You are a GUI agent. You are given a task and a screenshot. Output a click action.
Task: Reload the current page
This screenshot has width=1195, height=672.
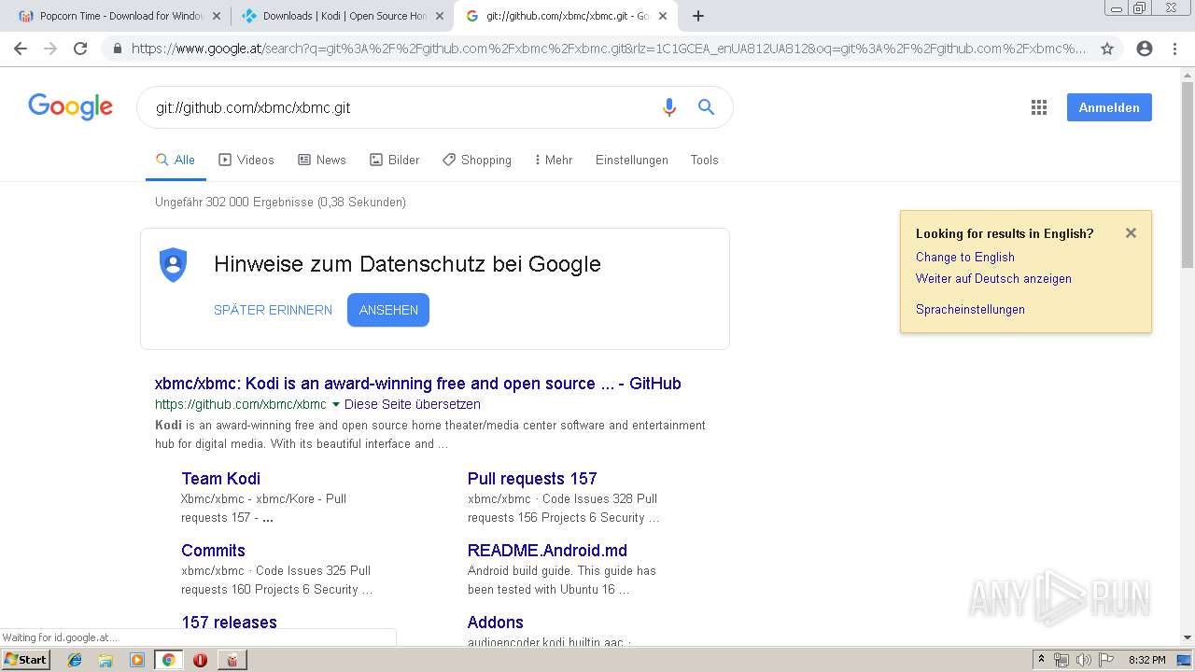coord(80,49)
